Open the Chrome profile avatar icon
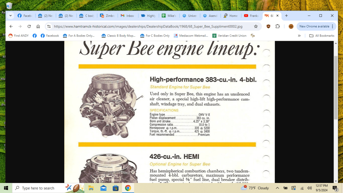343x193 pixels. [291, 26]
